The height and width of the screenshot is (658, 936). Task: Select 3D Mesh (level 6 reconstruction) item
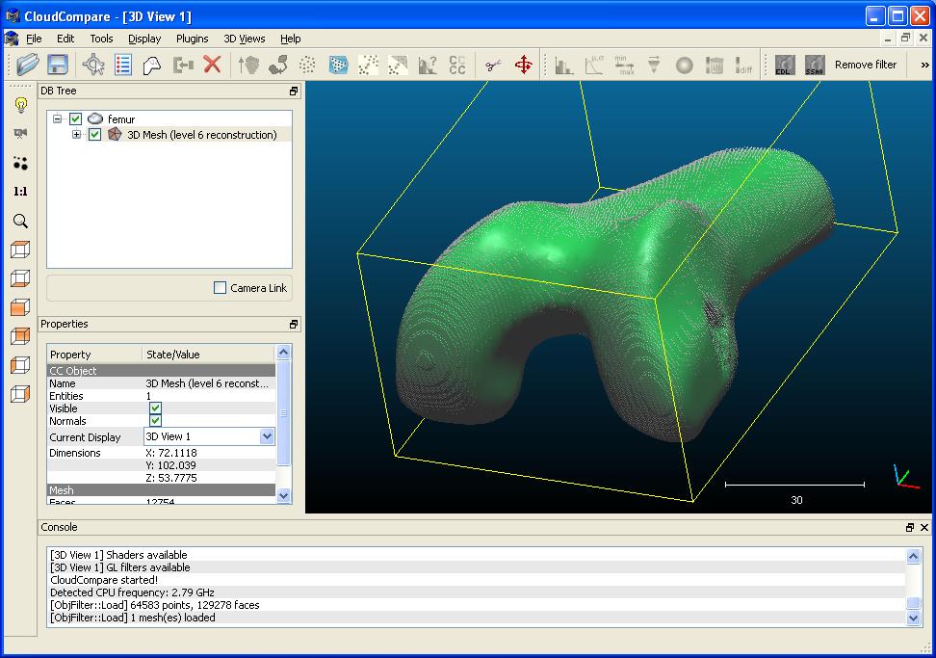tap(202, 135)
